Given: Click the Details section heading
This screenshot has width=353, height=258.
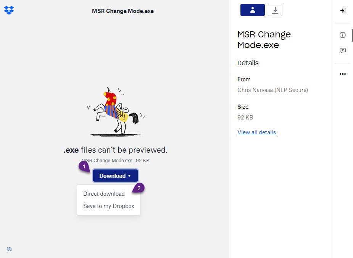Looking at the screenshot, I should (x=248, y=63).
